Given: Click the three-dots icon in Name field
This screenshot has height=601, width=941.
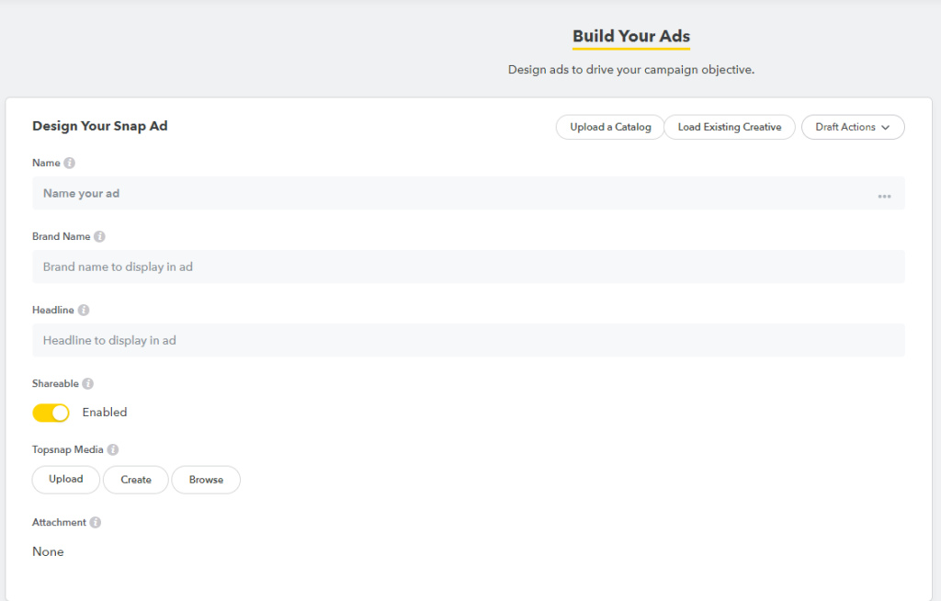Looking at the screenshot, I should click(884, 196).
